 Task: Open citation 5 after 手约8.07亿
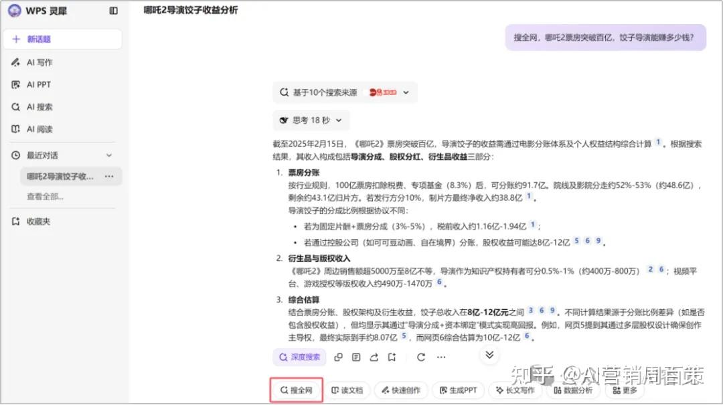tap(404, 336)
